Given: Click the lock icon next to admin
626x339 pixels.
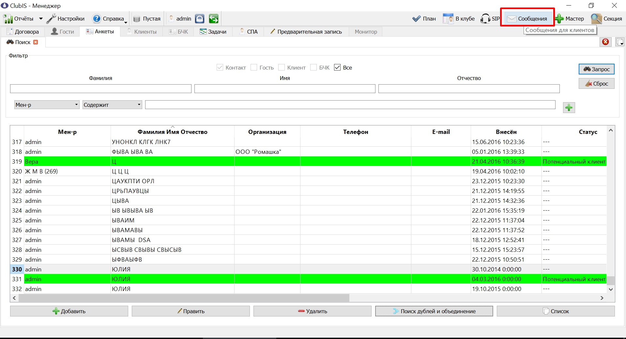Looking at the screenshot, I should (200, 19).
